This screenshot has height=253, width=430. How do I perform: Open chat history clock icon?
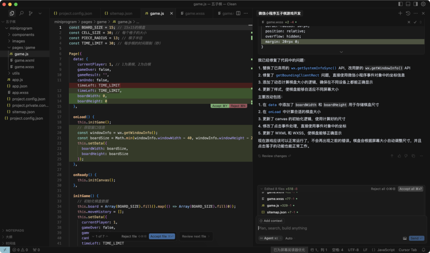(408, 13)
